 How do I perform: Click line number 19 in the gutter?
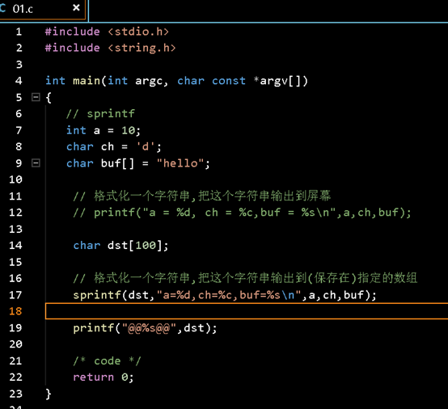pos(15,328)
